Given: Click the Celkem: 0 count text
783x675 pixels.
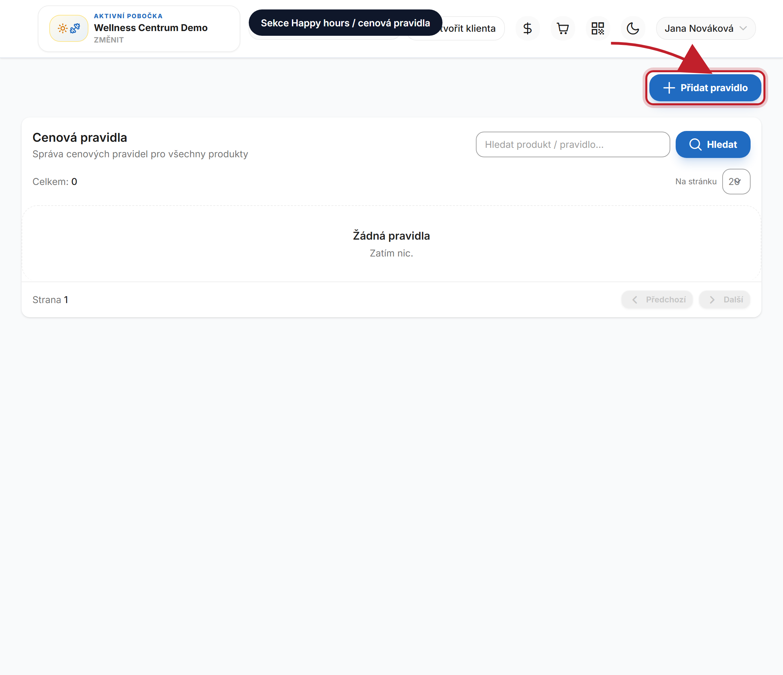Looking at the screenshot, I should point(55,182).
